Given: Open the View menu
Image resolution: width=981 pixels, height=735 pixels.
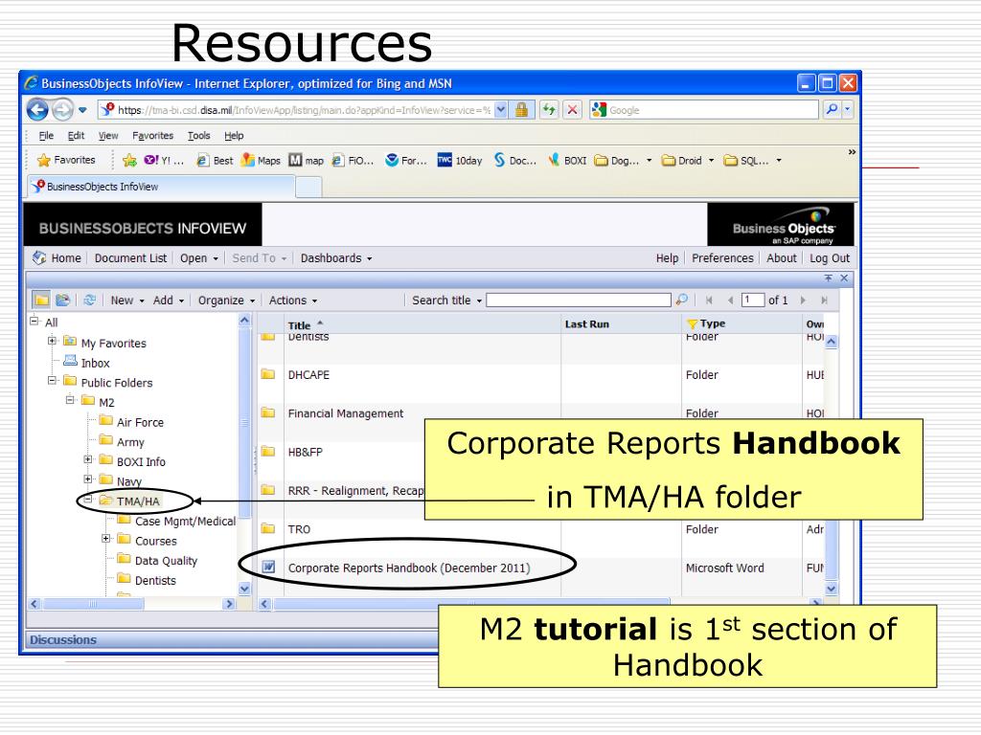Looking at the screenshot, I should (108, 136).
